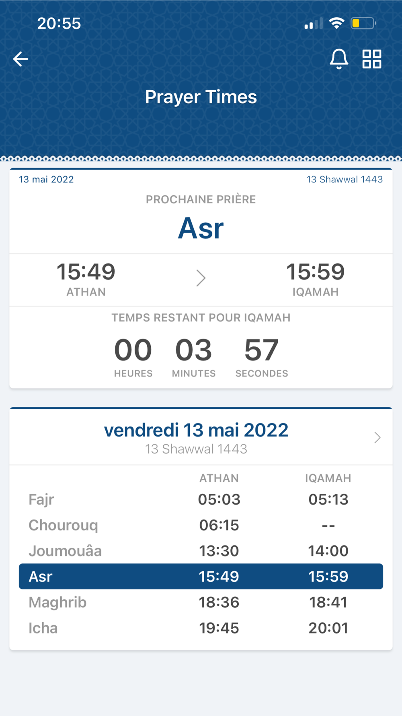The height and width of the screenshot is (716, 402).
Task: Select the Joumouâa prayer row
Action: 201,551
